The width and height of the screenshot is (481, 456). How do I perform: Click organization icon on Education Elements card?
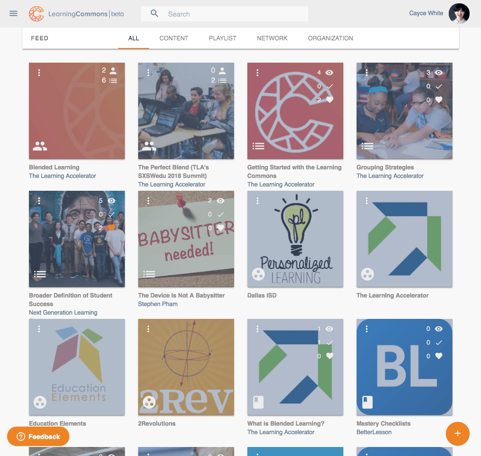[x=40, y=402]
